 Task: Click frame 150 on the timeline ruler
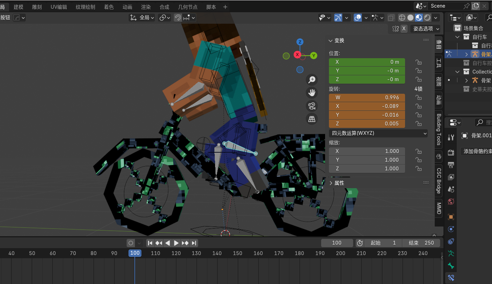(x=237, y=253)
